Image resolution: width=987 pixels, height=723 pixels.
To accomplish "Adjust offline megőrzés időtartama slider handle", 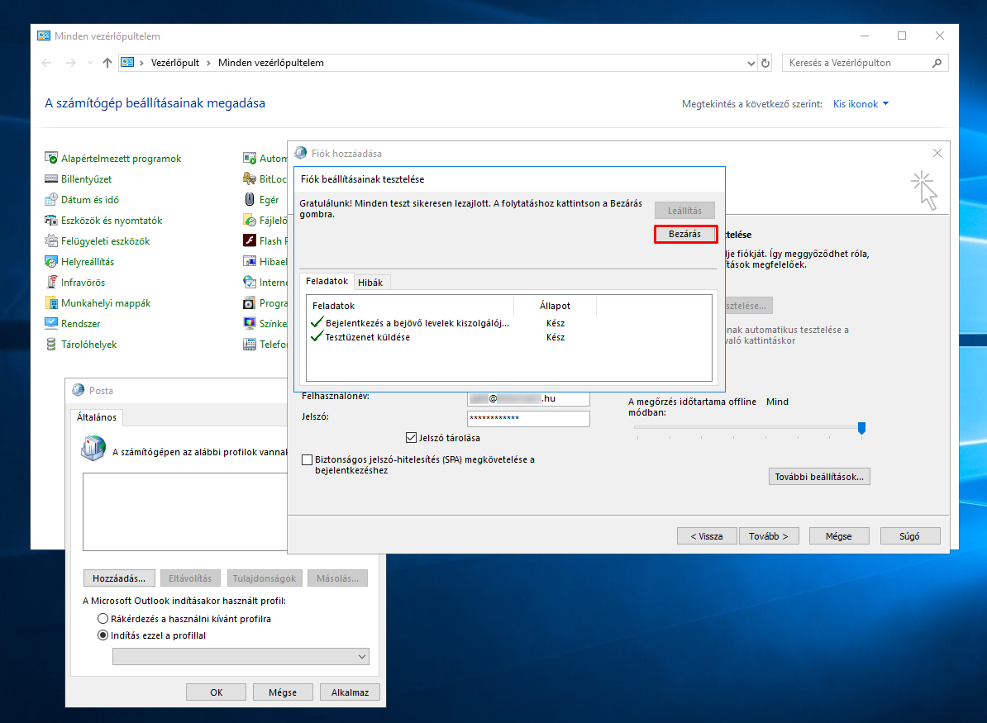I will [x=861, y=428].
